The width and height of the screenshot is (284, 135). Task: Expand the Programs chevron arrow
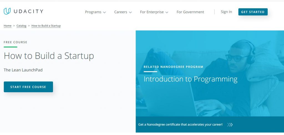pyautogui.click(x=105, y=12)
